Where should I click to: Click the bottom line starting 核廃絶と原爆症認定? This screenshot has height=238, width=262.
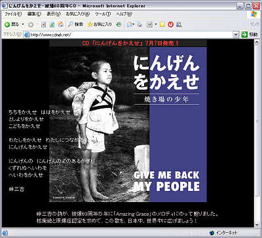pos(117,221)
